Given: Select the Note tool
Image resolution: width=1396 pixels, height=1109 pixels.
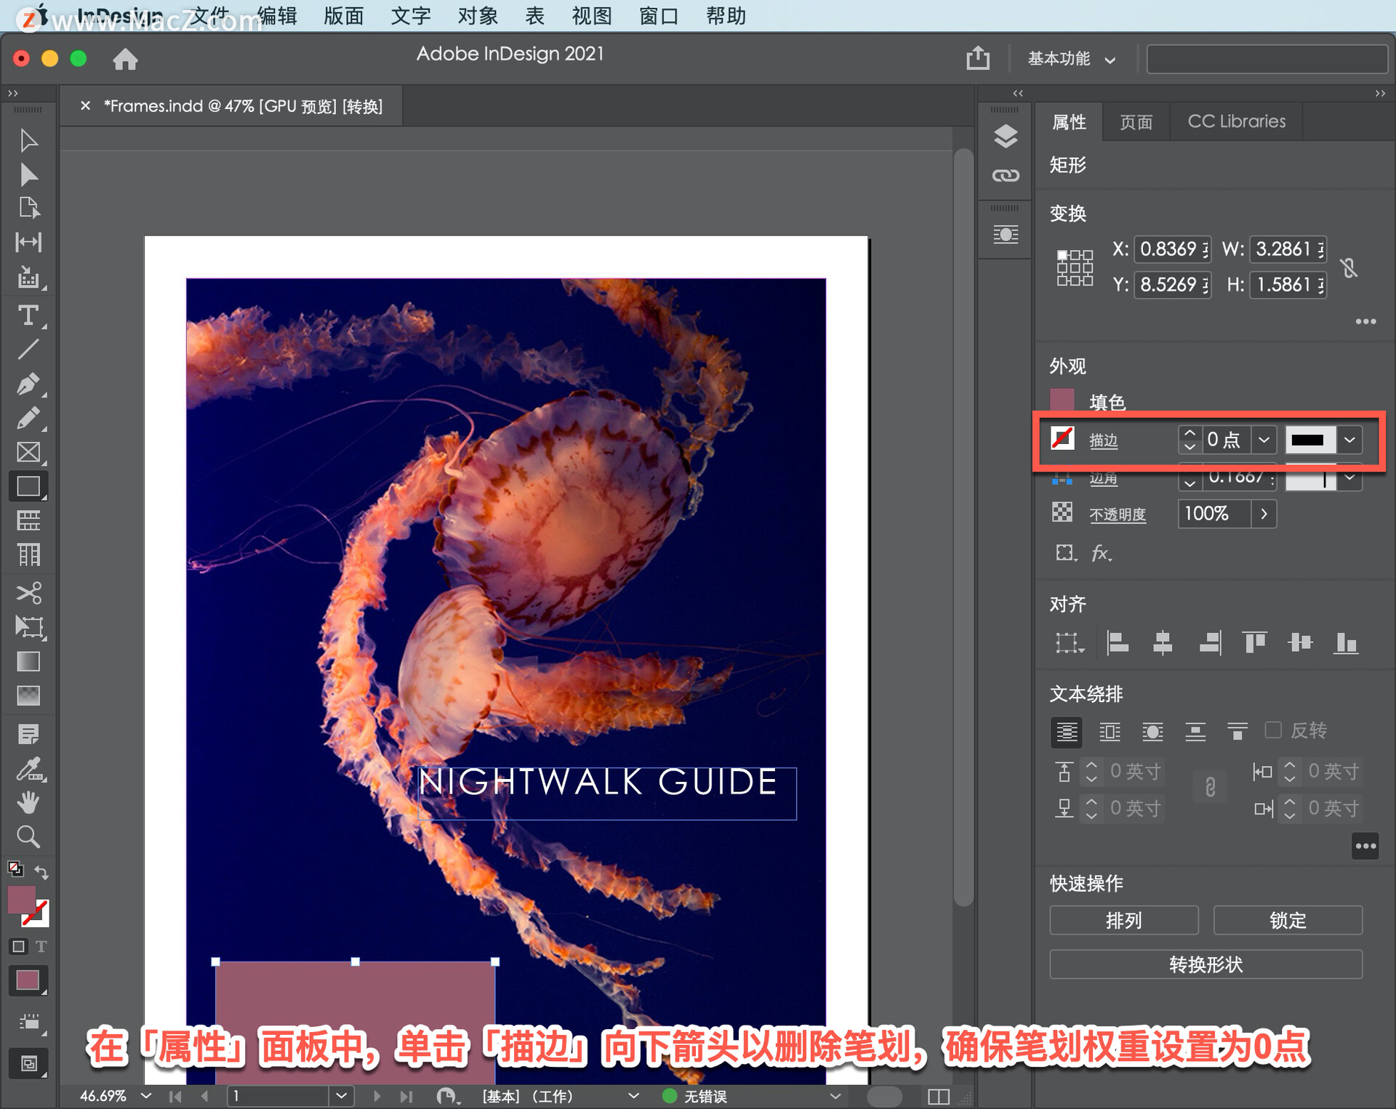Looking at the screenshot, I should (x=28, y=734).
